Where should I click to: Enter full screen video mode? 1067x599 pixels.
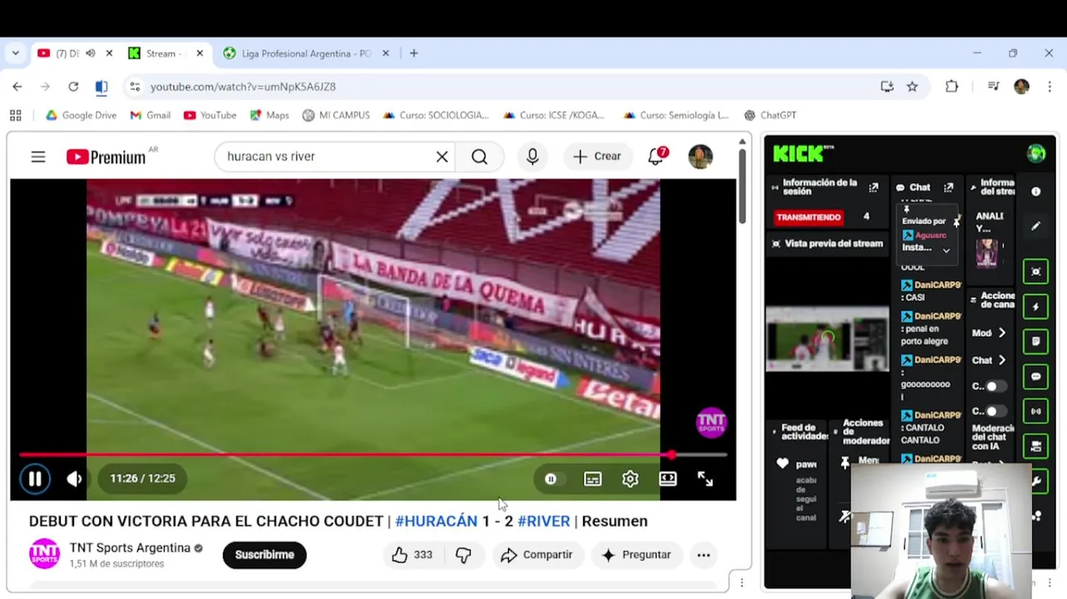tap(705, 478)
